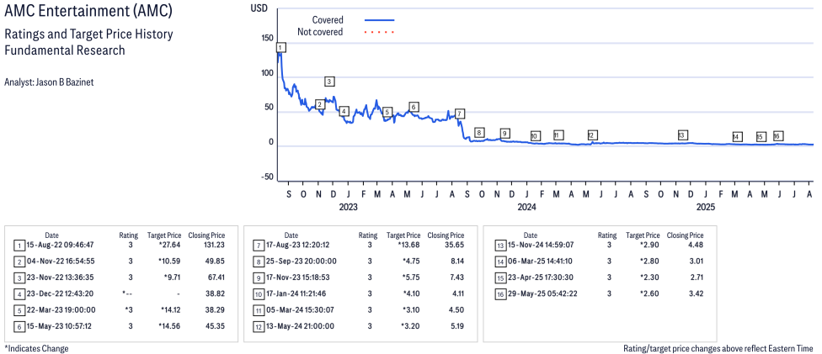Click chart marker 5 on the price line
The image size is (822, 354).
(x=387, y=112)
